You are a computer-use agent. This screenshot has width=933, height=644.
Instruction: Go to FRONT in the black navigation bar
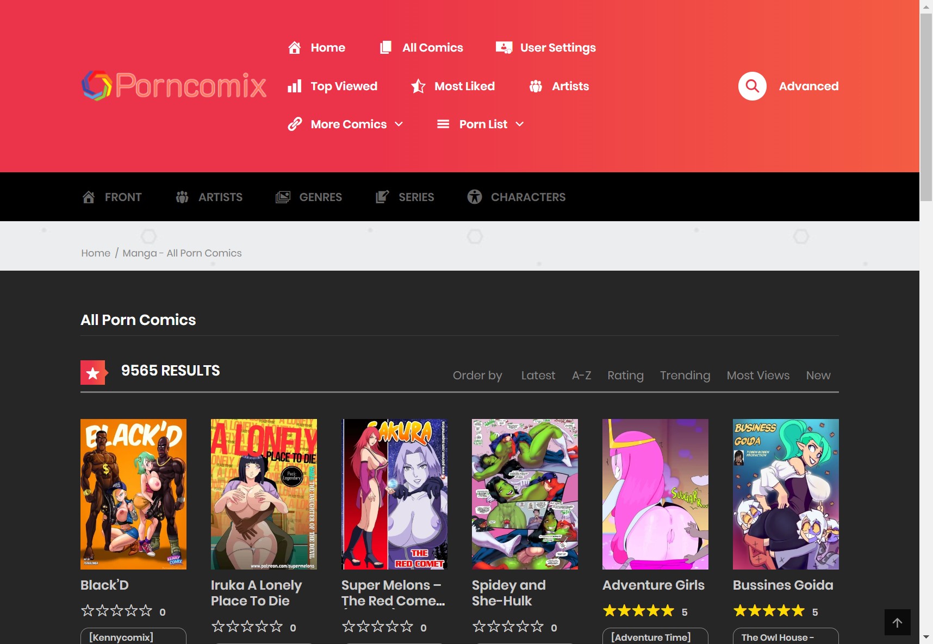[x=123, y=197]
